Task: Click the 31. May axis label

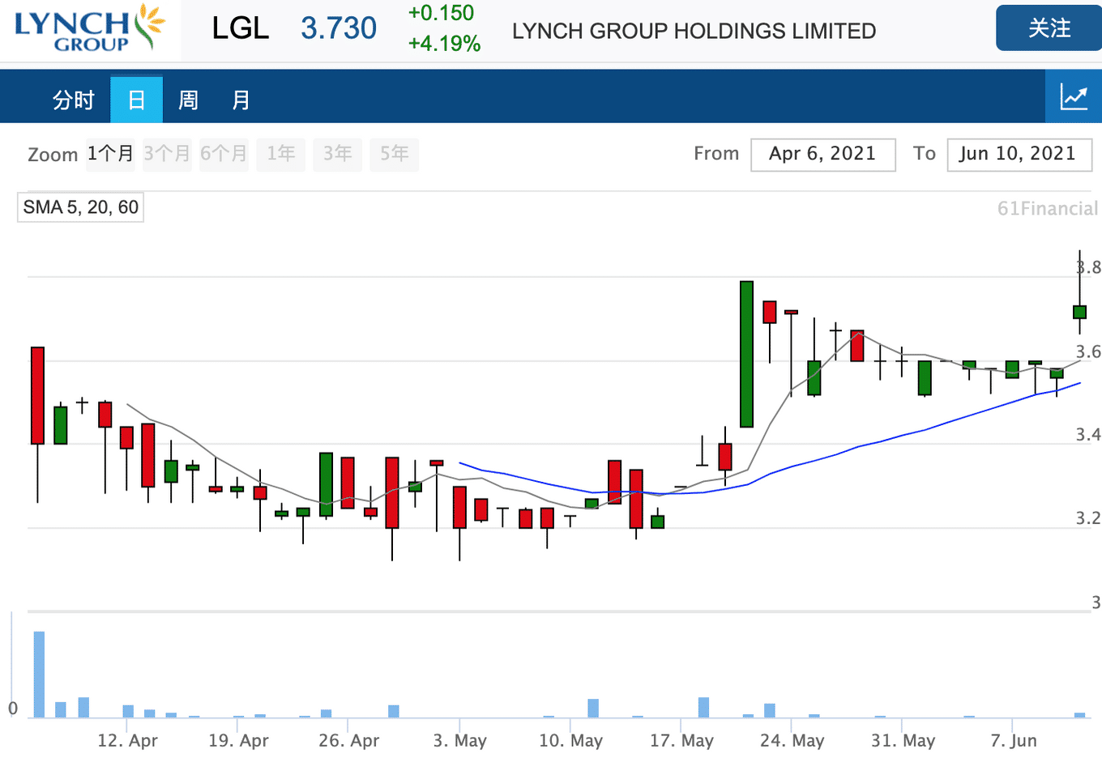Action: pos(903,741)
